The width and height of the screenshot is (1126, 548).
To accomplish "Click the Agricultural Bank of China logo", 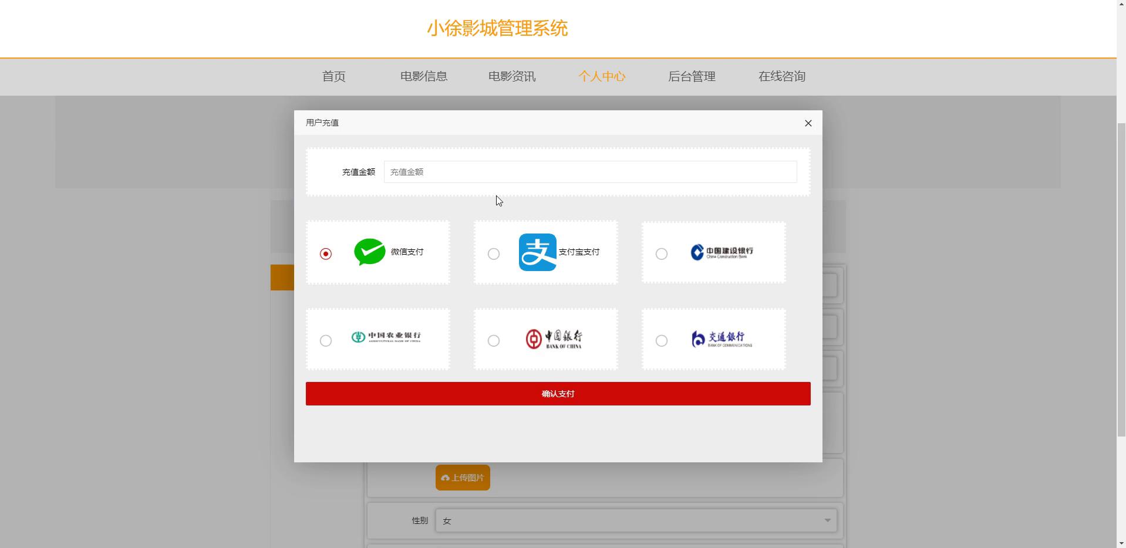I will (386, 337).
